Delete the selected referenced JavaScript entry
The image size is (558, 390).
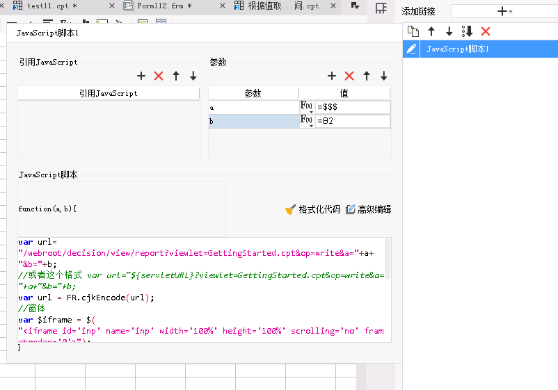click(159, 76)
